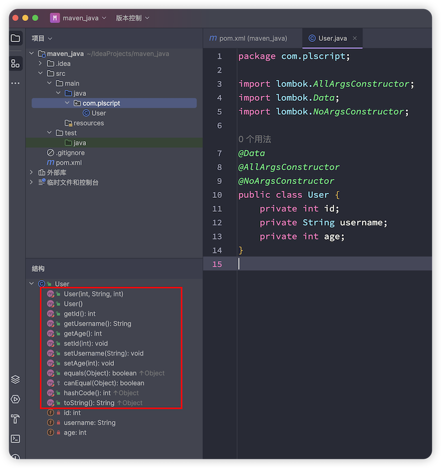Click the maven_java project M badge

click(55, 18)
